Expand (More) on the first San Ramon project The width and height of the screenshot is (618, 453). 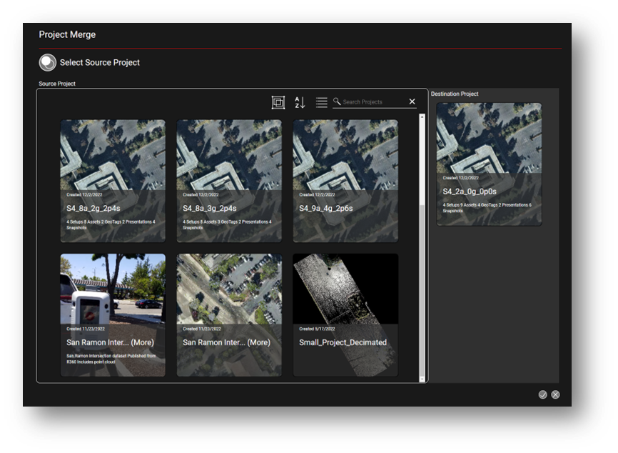pos(142,342)
